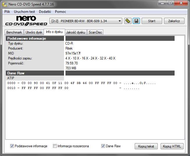Screen dimensions: 190x156
Task: Click the MID label
Action: pyautogui.click(x=11, y=53)
